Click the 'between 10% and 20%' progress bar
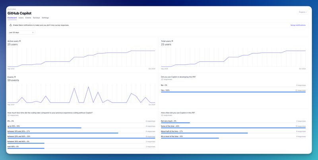This screenshot has width=318, height=160. coord(63,133)
